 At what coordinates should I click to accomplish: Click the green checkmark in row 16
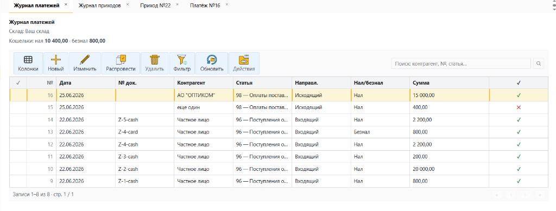pyautogui.click(x=519, y=95)
